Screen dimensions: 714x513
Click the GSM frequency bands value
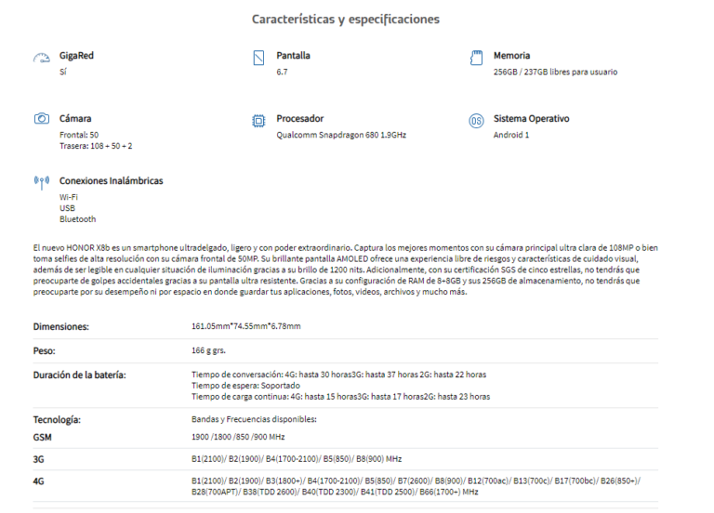click(238, 437)
